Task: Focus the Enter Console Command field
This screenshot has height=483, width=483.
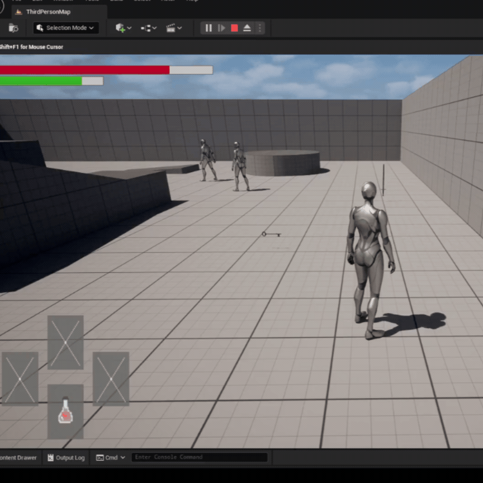Action: (200, 457)
